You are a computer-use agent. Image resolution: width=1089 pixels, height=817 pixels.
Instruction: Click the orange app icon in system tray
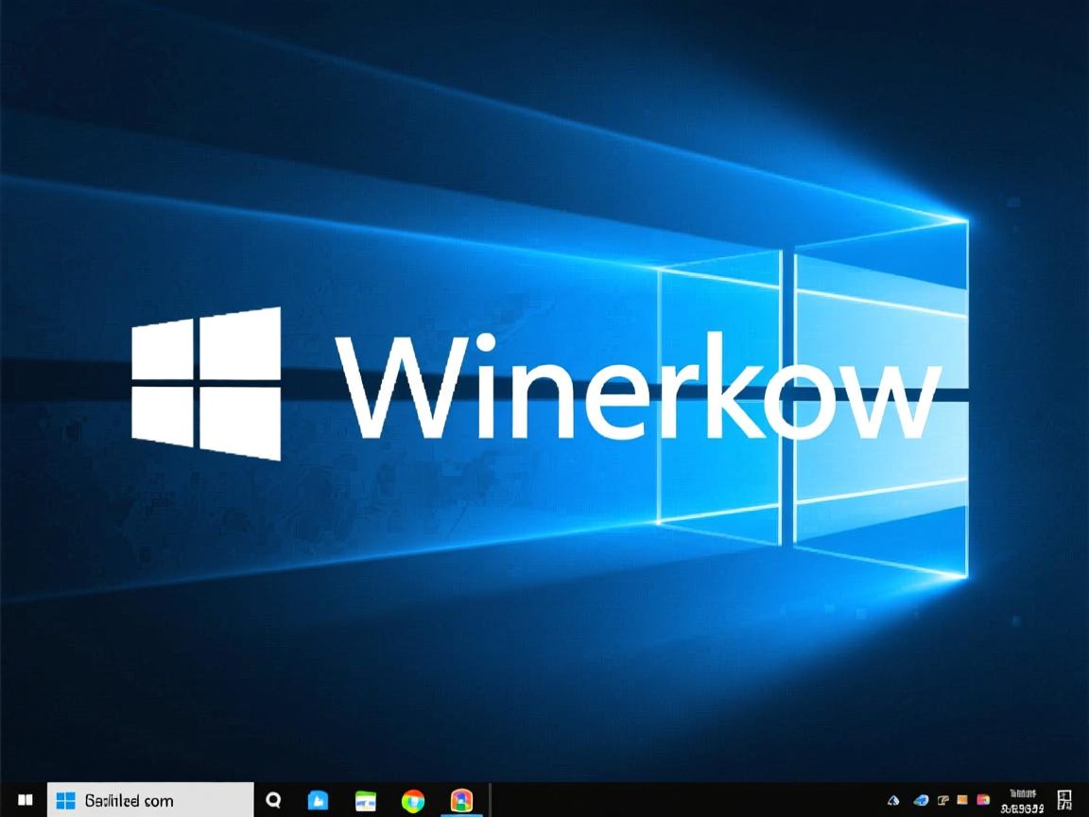coord(962,799)
